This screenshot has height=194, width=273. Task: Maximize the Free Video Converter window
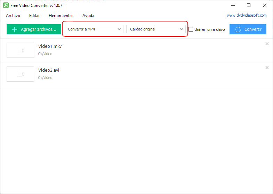[249, 6]
